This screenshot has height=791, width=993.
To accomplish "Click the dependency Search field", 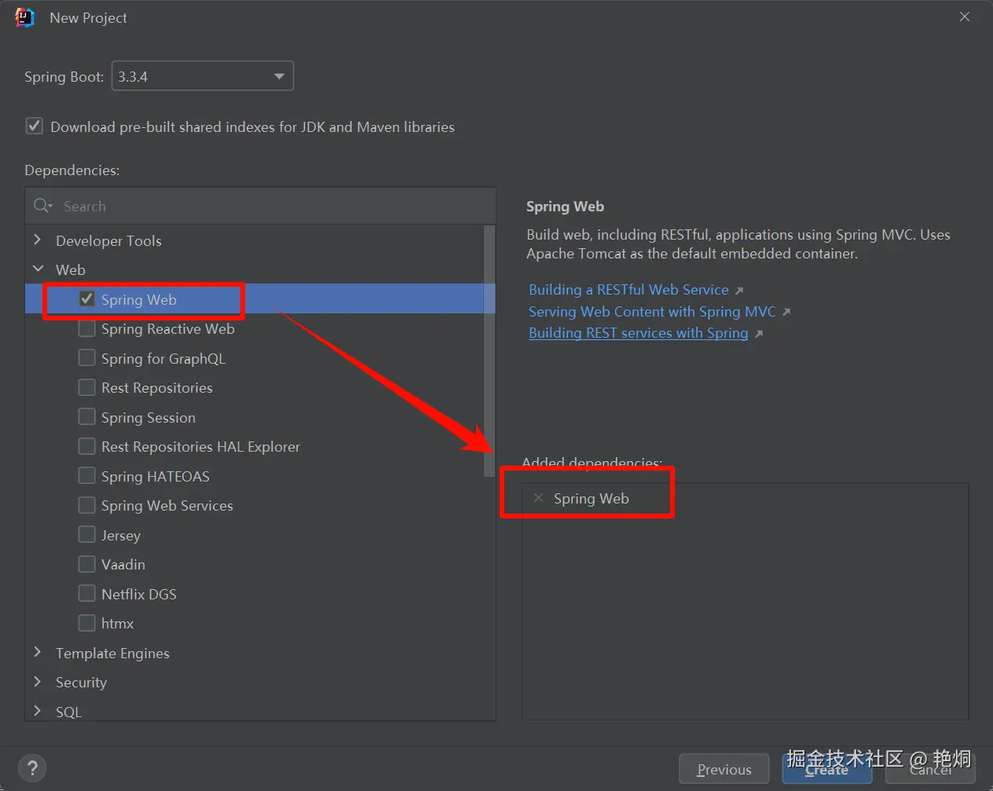I will pyautogui.click(x=260, y=206).
